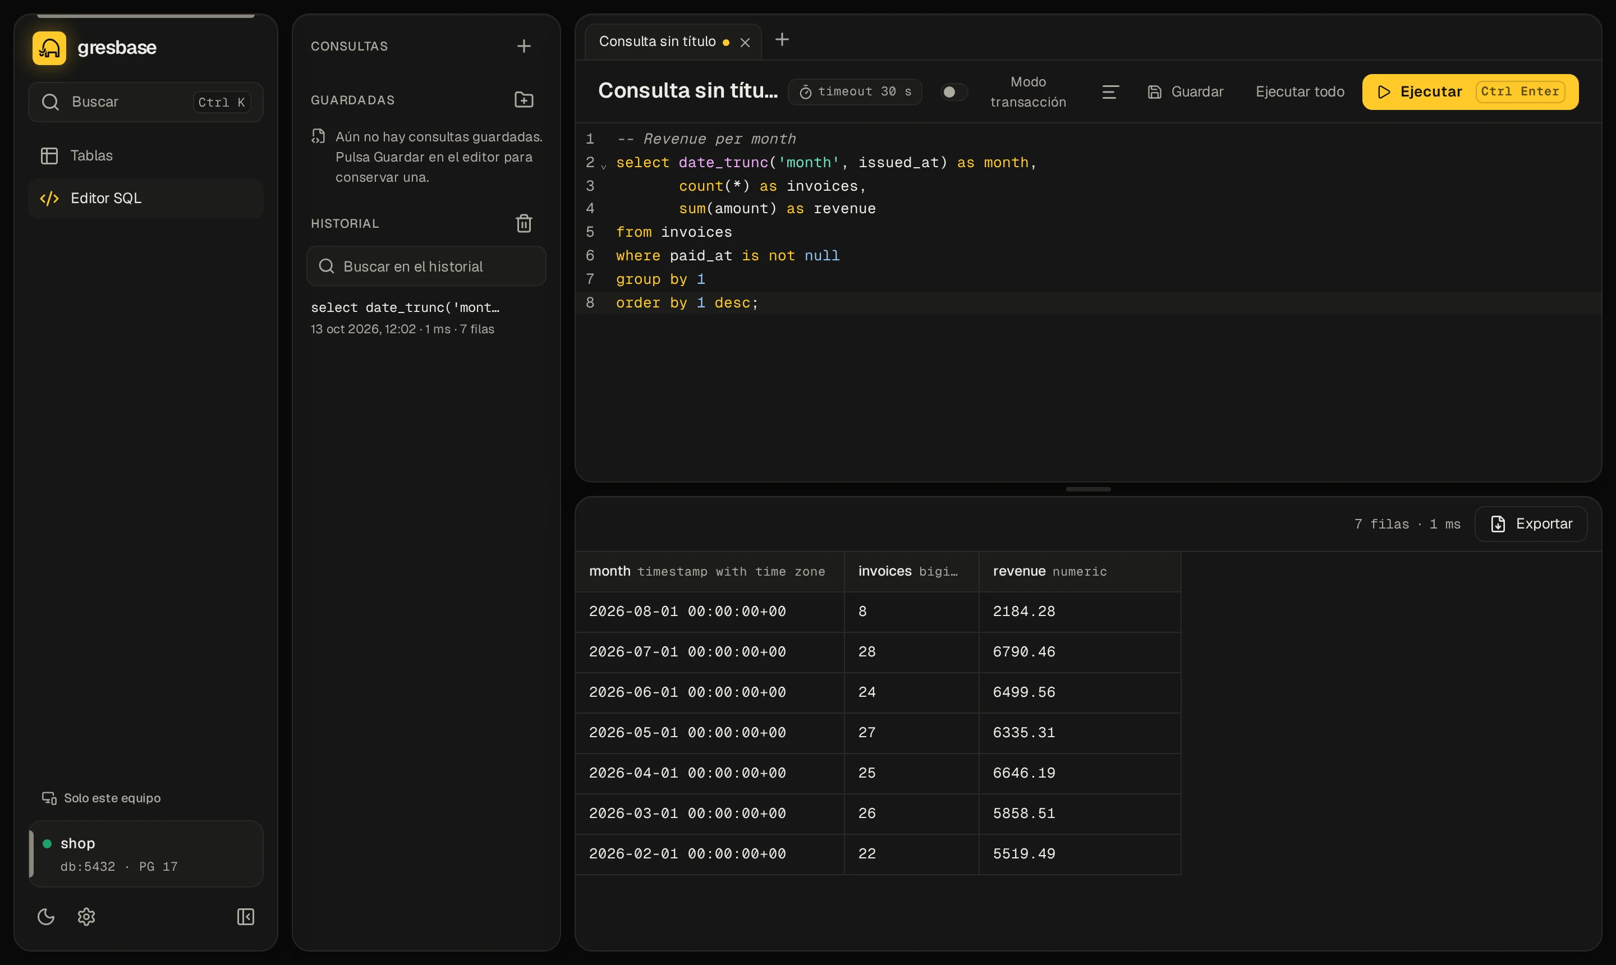Add a new query with plus in CONSULTAS
Image resolution: width=1616 pixels, height=965 pixels.
(524, 46)
